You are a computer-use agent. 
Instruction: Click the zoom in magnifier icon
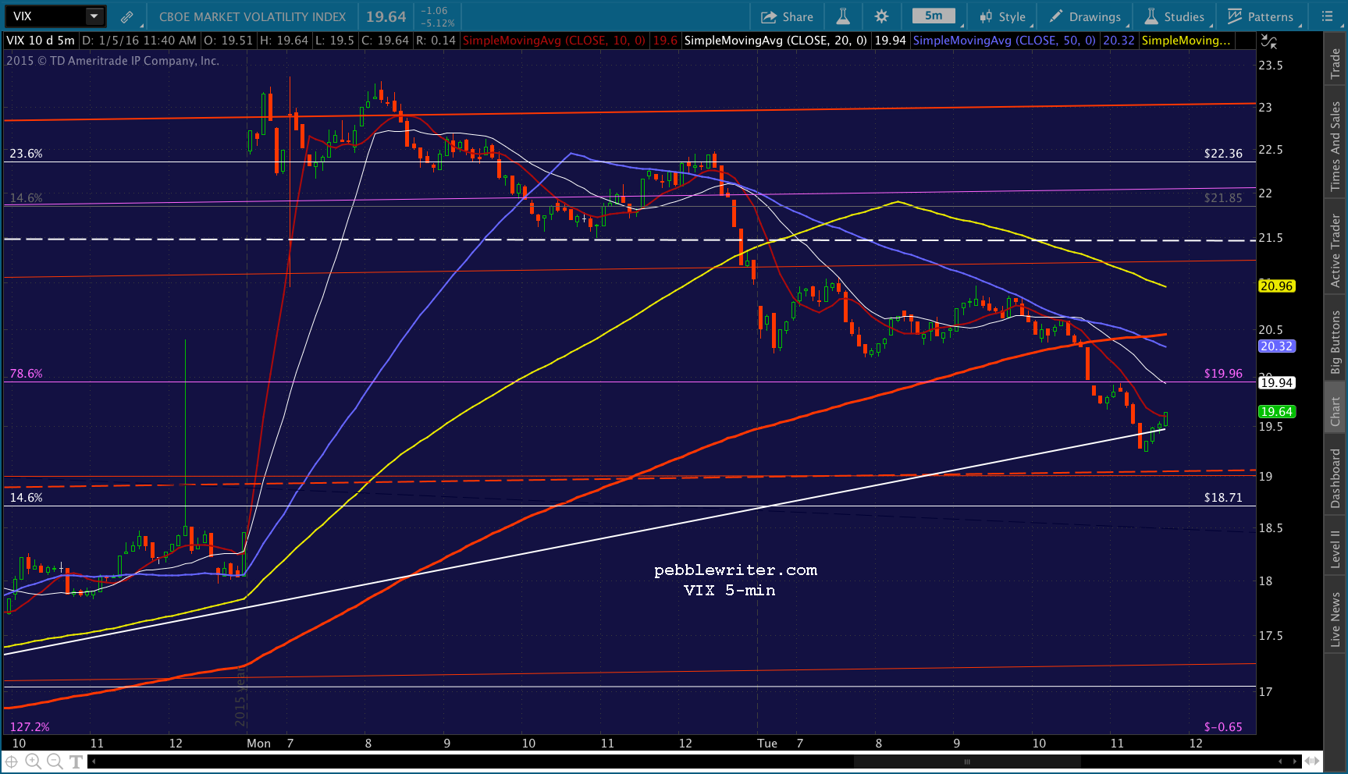33,762
